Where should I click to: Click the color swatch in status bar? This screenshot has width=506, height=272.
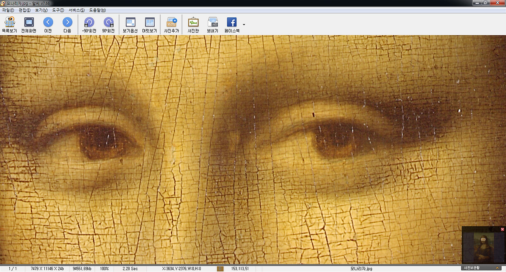[220, 269]
